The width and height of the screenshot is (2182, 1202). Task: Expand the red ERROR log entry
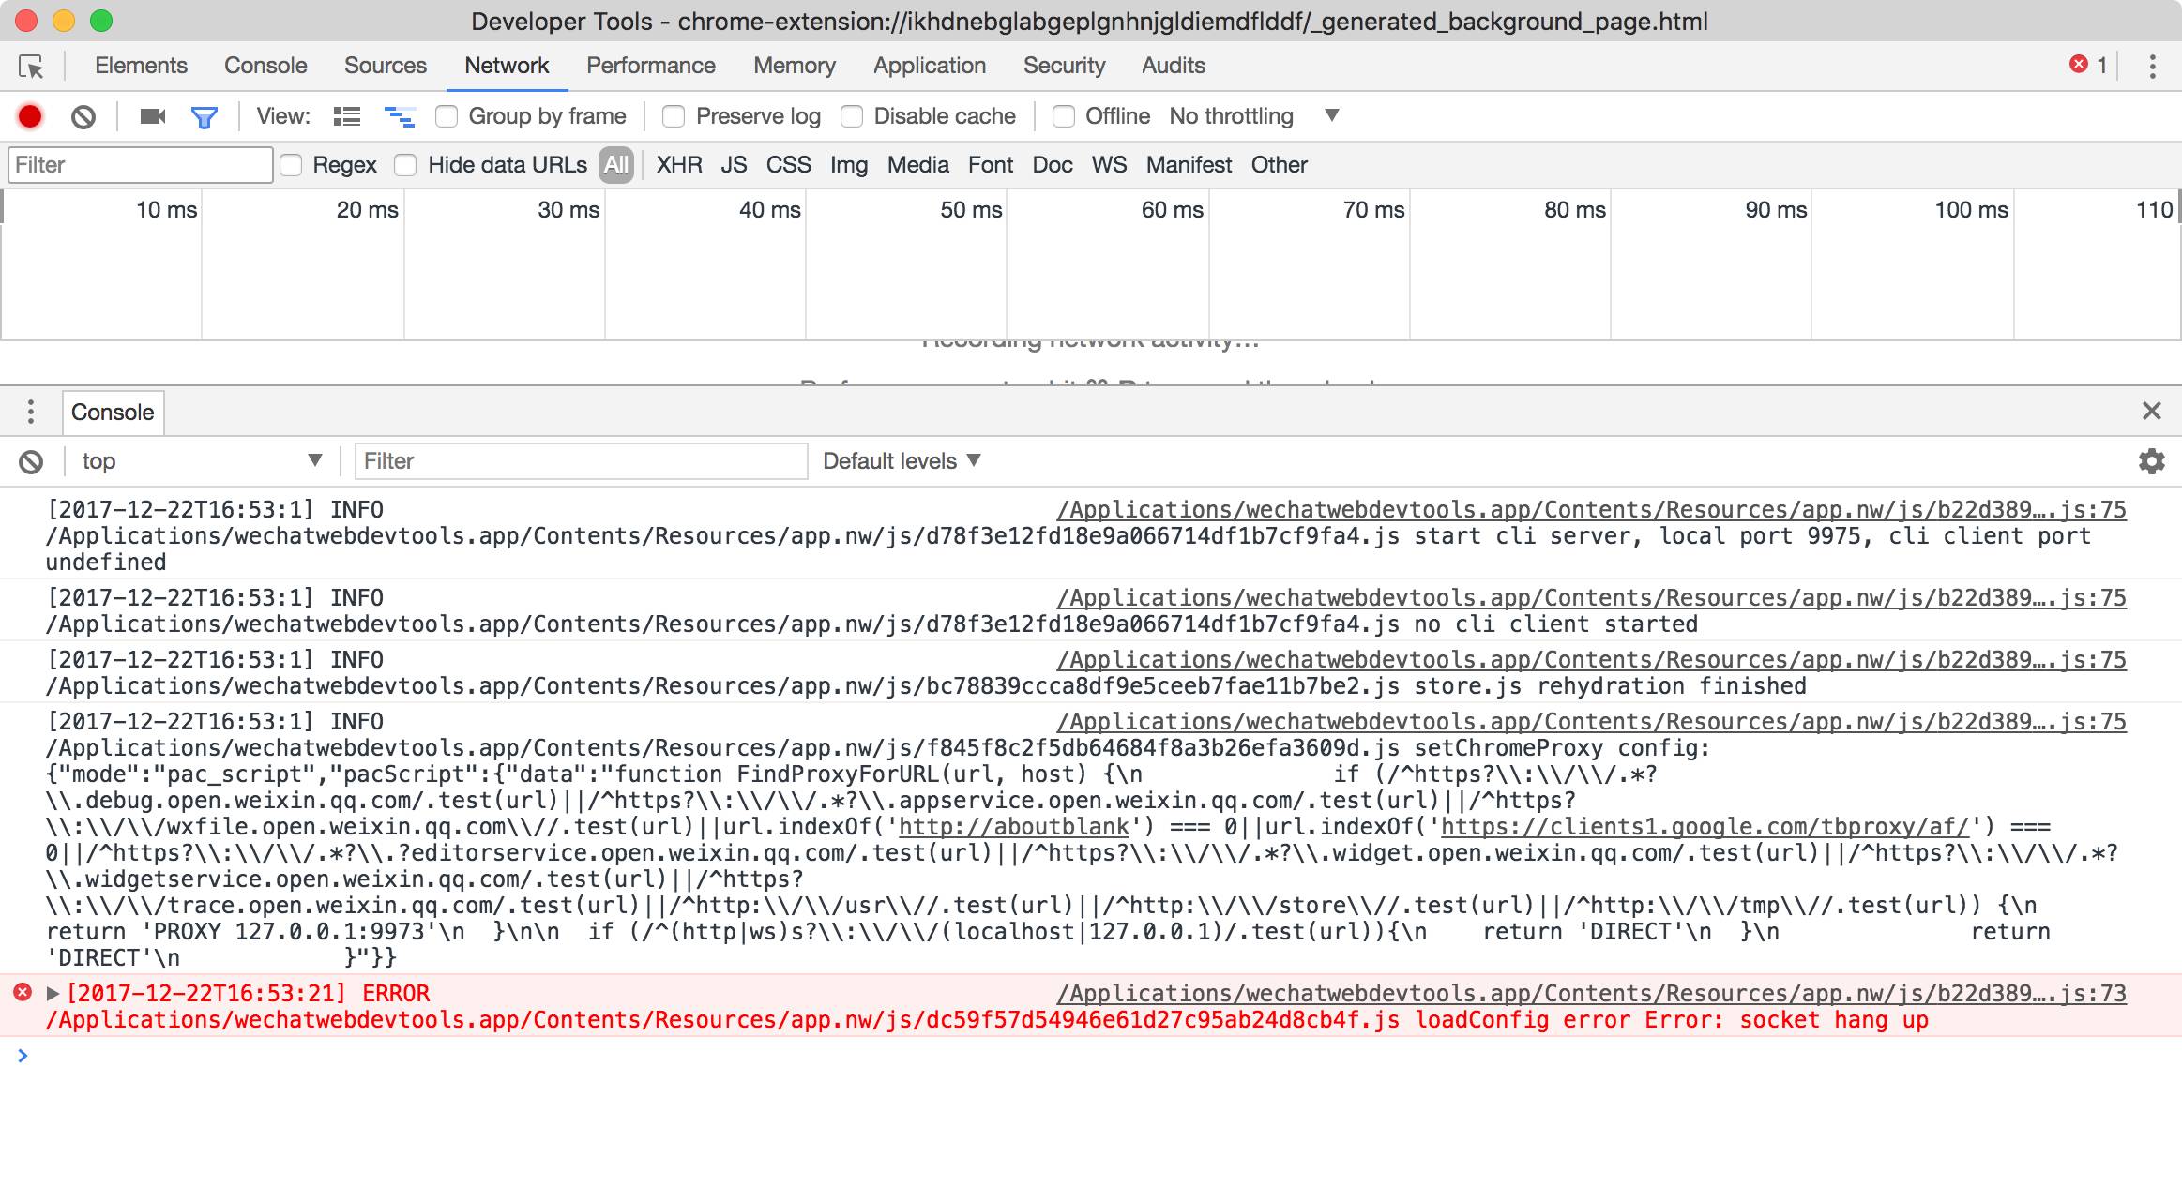[x=53, y=993]
